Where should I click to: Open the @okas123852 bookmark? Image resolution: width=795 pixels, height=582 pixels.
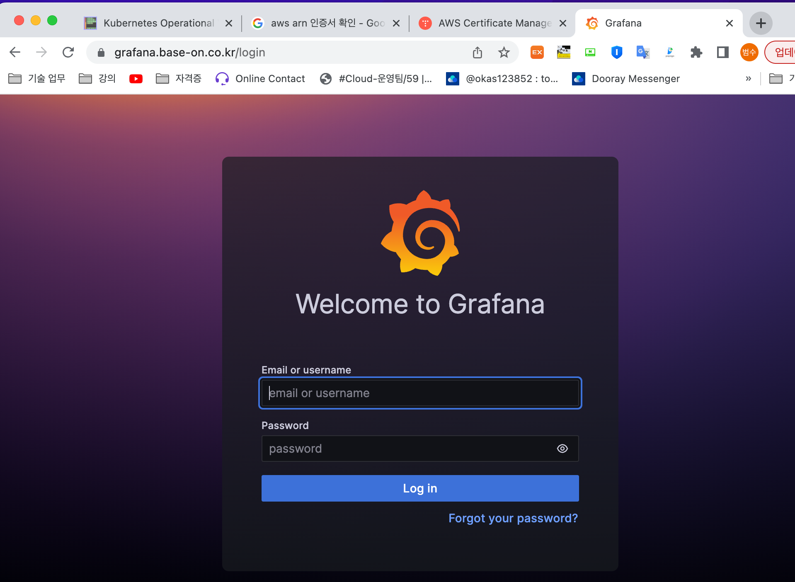tap(502, 79)
